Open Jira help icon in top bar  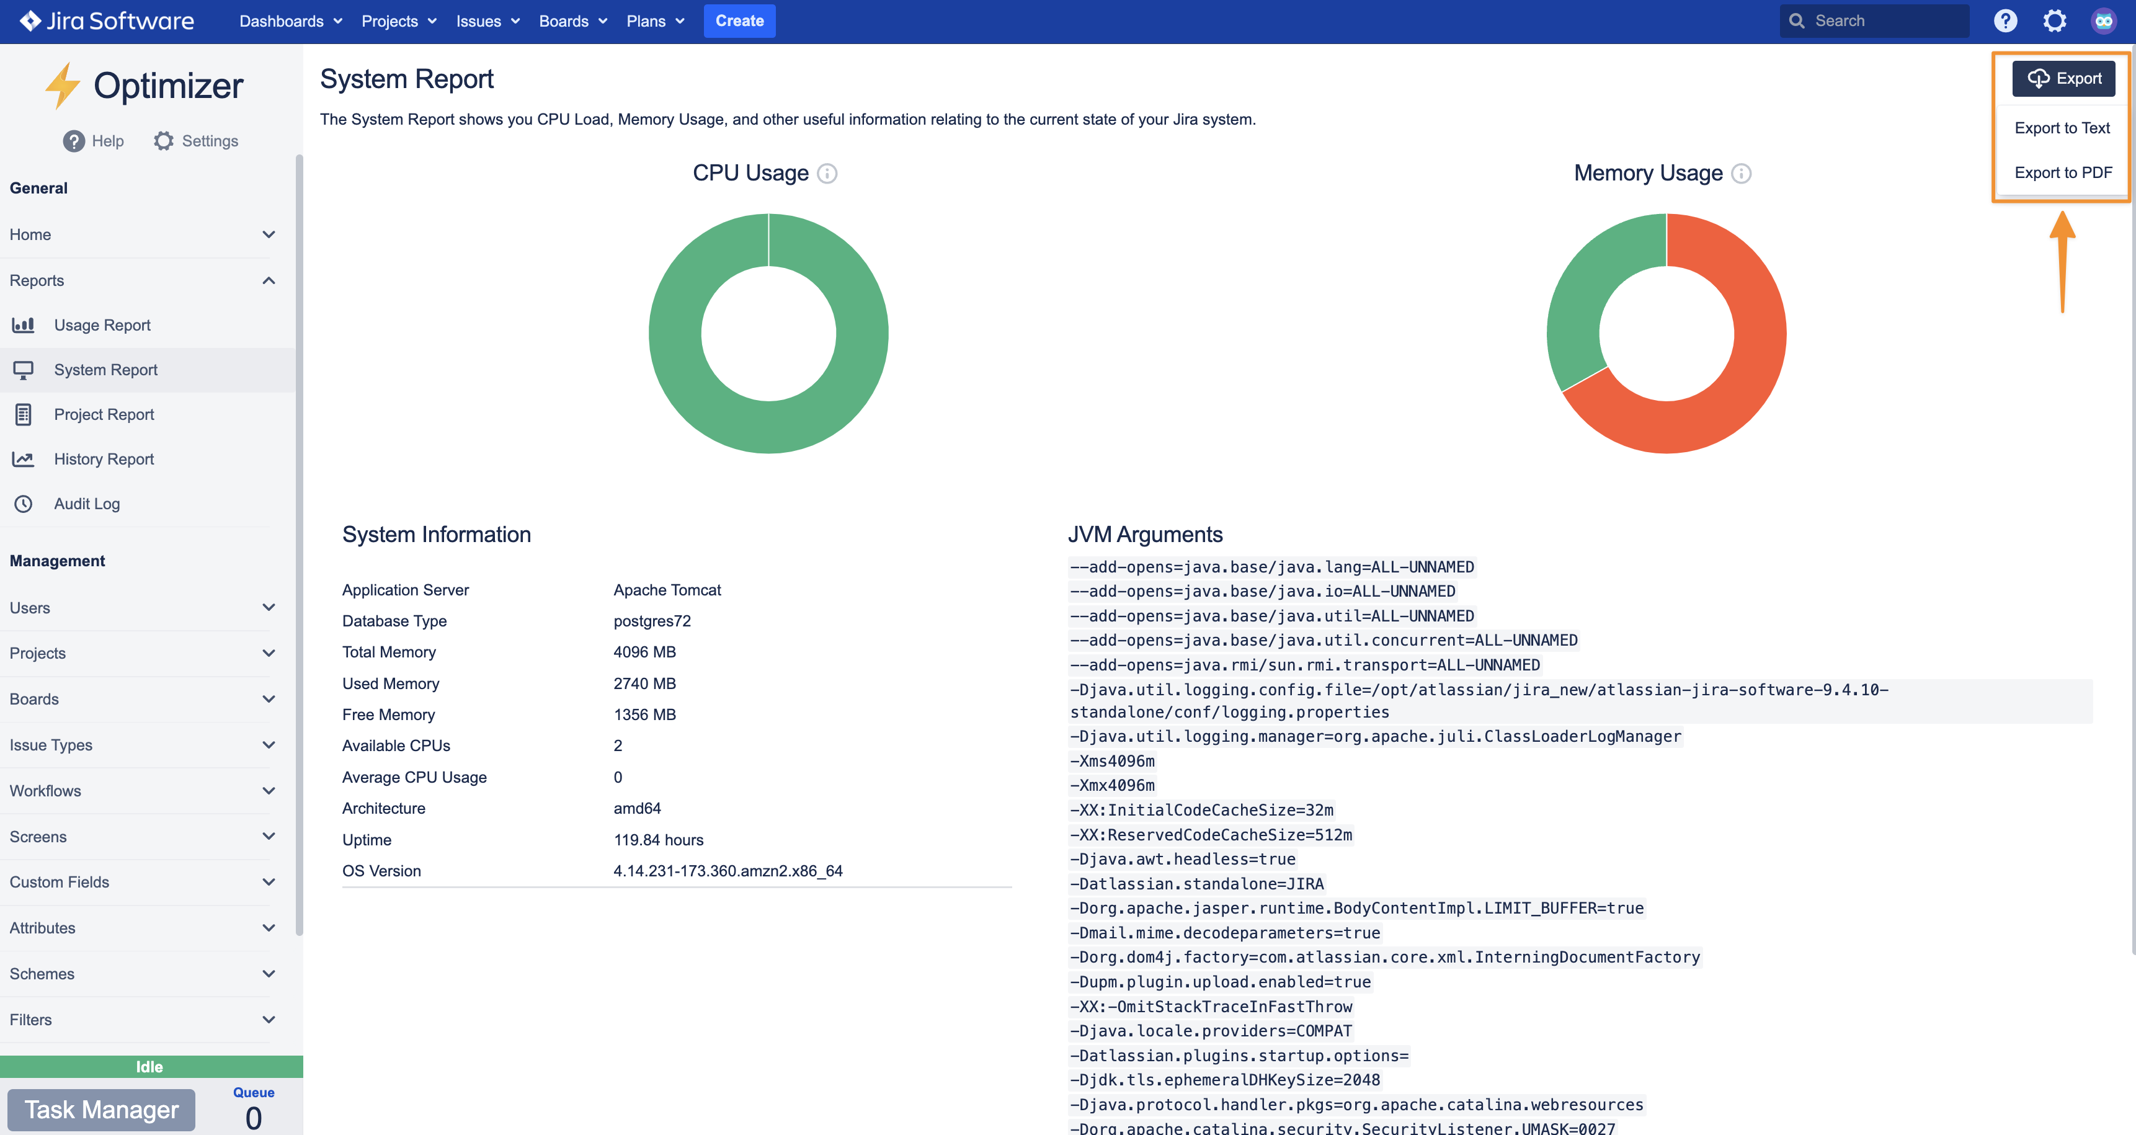point(2005,20)
